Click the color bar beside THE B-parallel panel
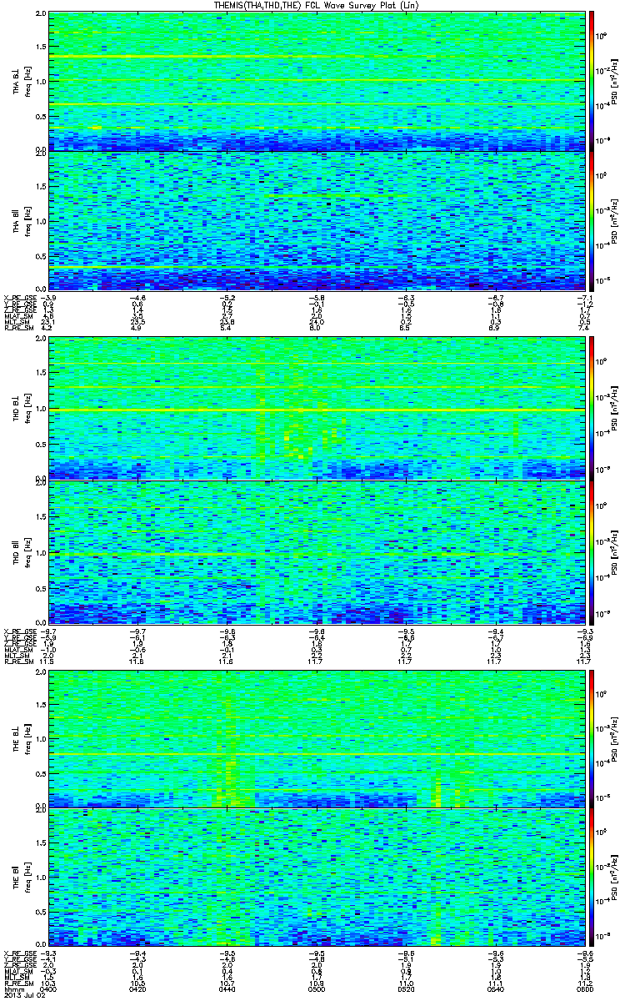The width and height of the screenshot is (625, 1001). pos(592,878)
